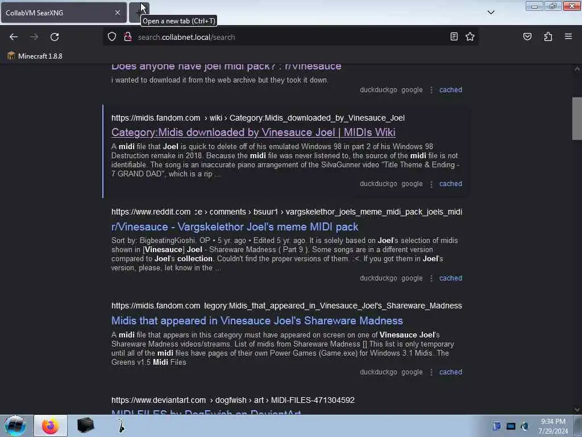Screen dimensions: 582x437
Task: Open Midis that appeared in Shareware Madness result
Action: [x=257, y=321]
